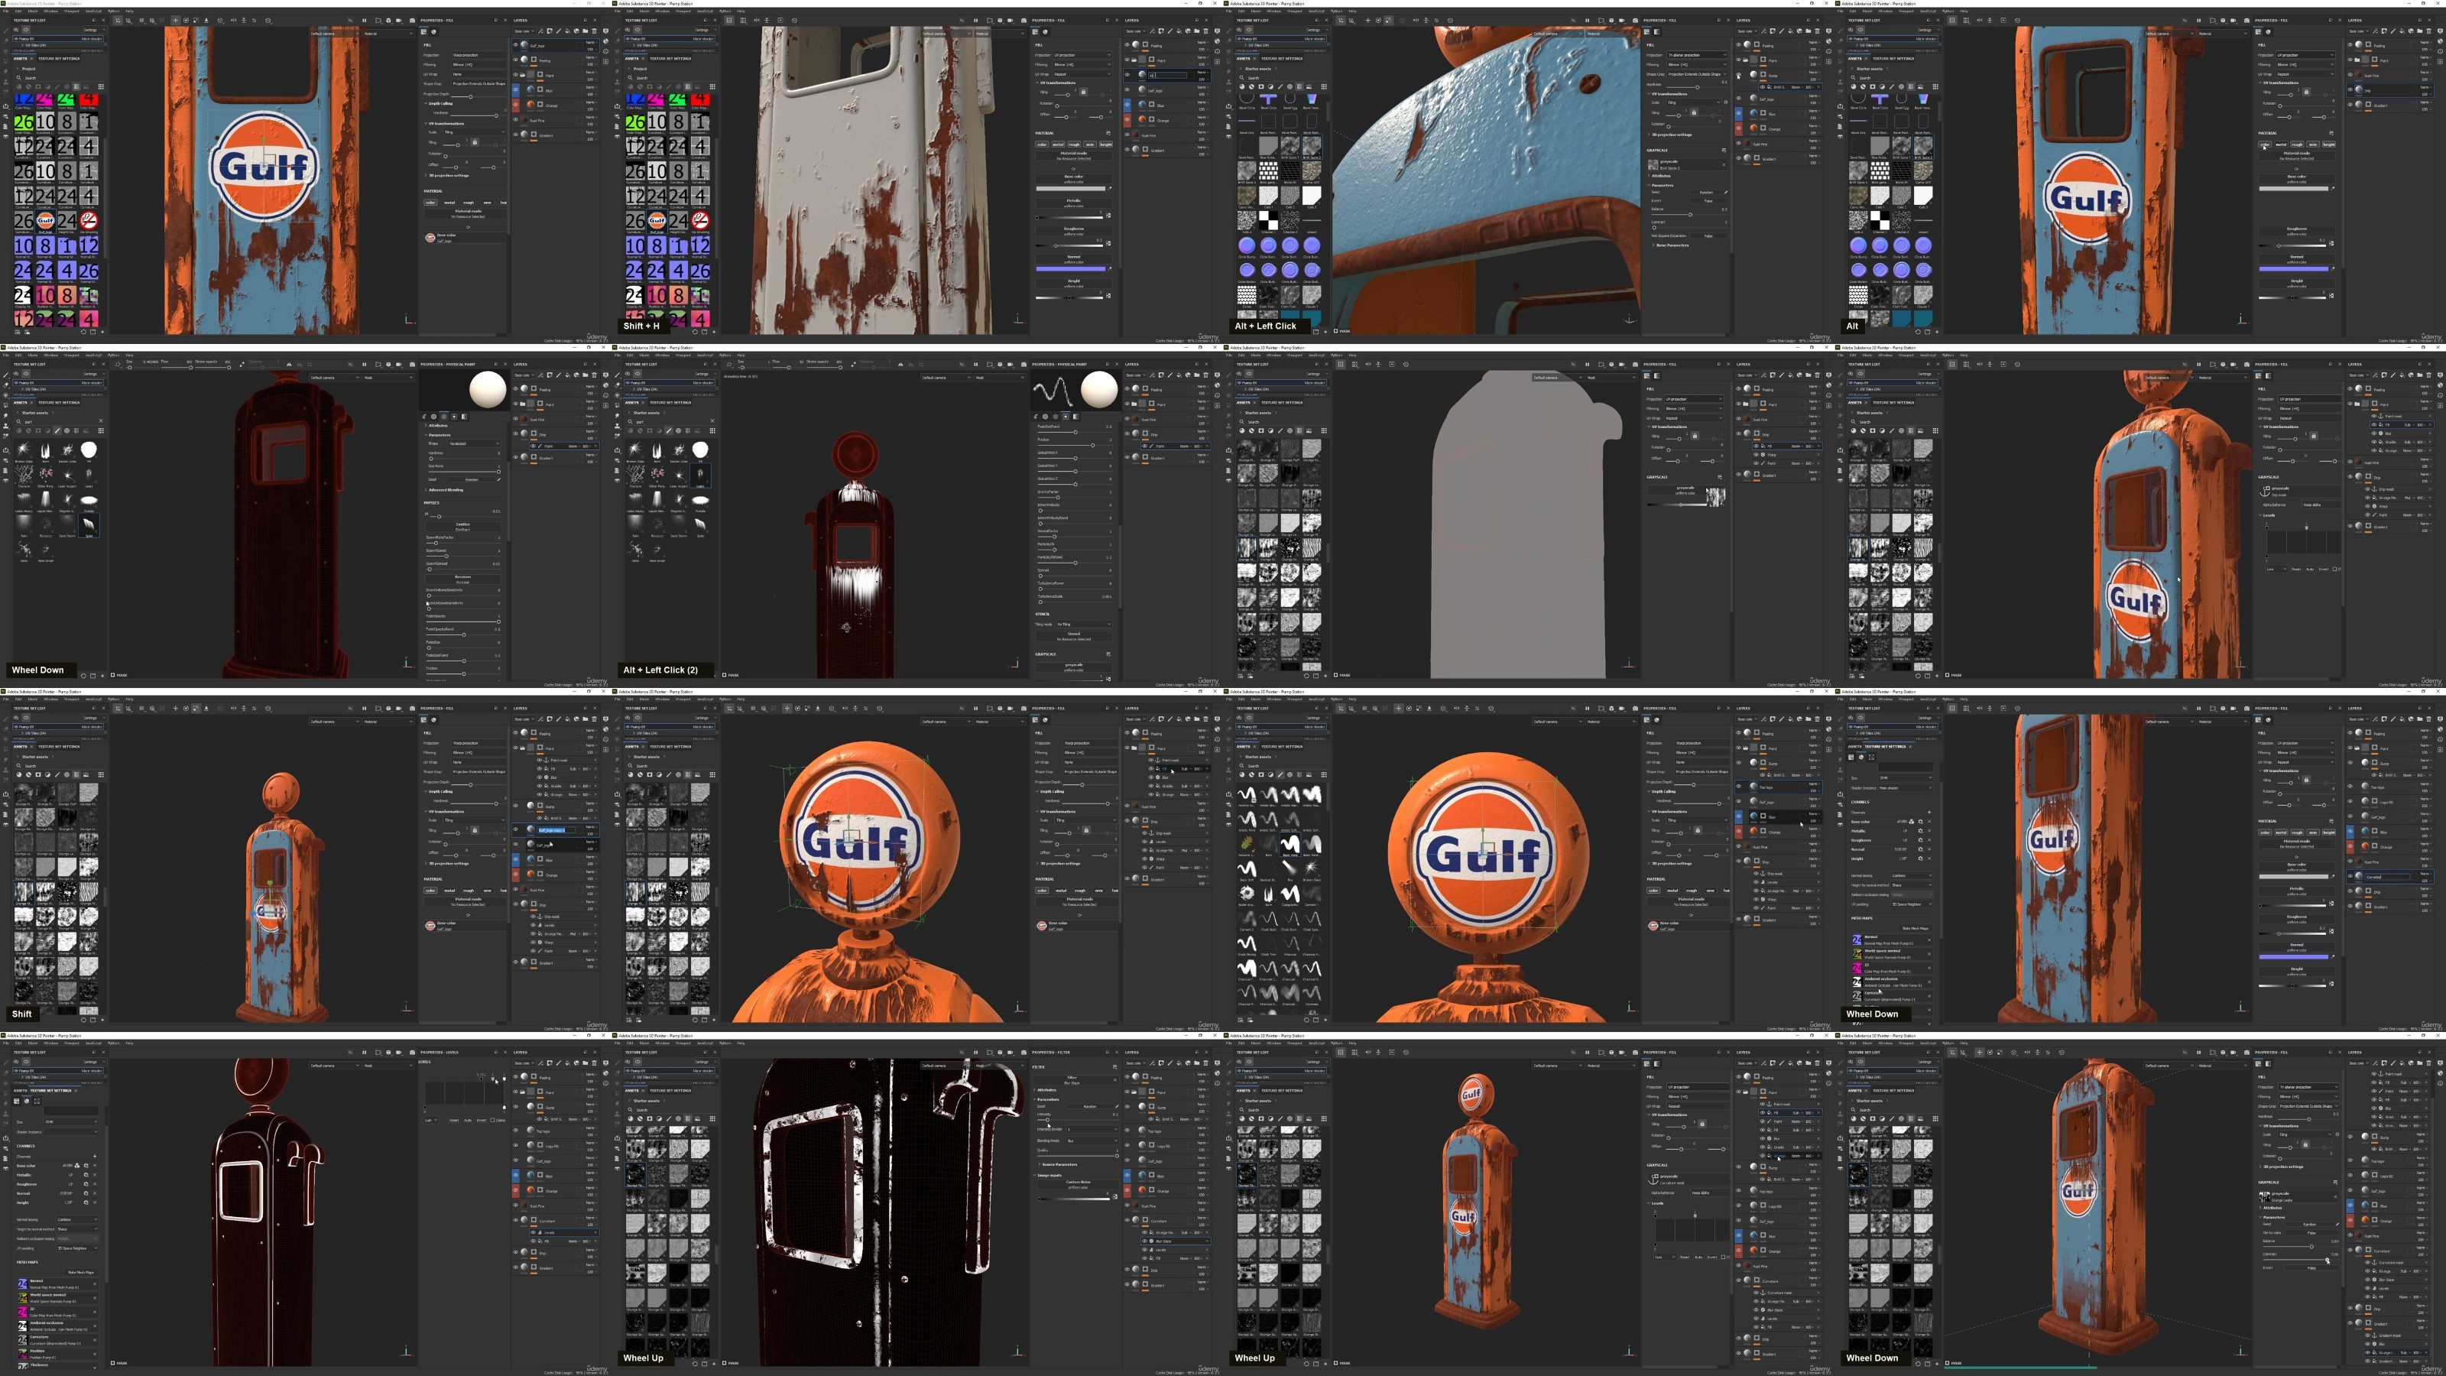Image resolution: width=2446 pixels, height=1376 pixels.
Task: Click 'part' search field, 'Alt + Left Click (2)' view
Action: (x=670, y=422)
